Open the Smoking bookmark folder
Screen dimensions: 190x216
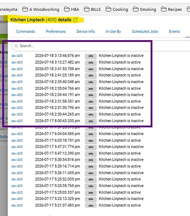point(144,10)
